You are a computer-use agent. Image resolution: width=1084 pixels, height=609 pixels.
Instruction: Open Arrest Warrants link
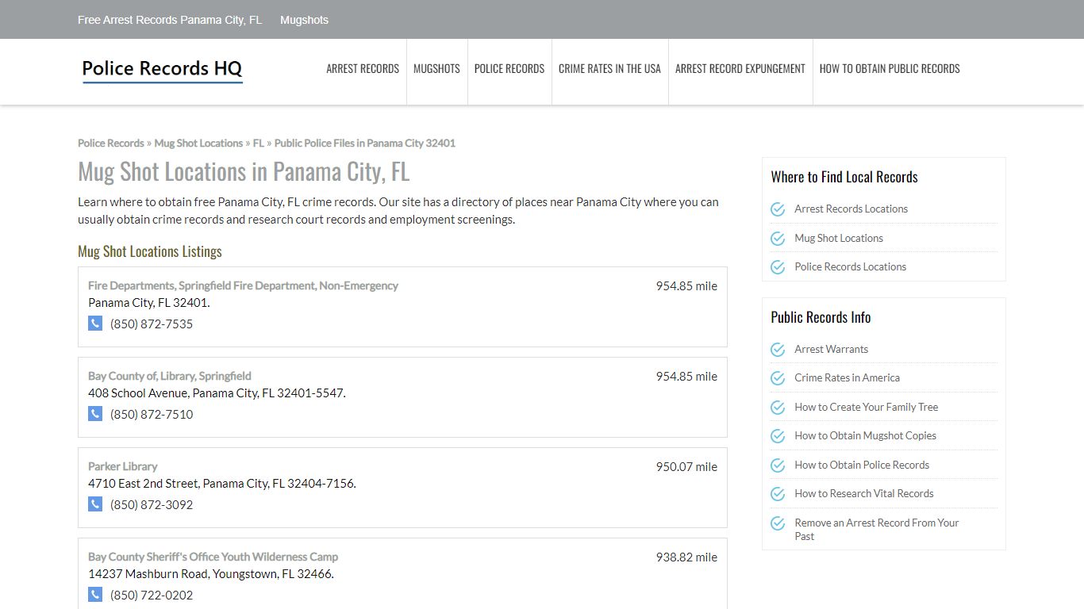[832, 349]
